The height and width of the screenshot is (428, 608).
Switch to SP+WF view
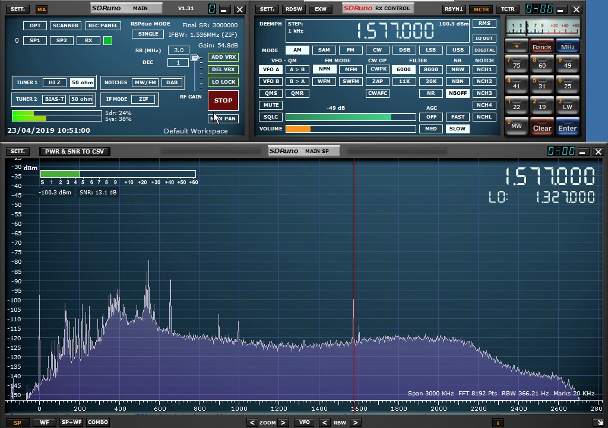point(71,422)
